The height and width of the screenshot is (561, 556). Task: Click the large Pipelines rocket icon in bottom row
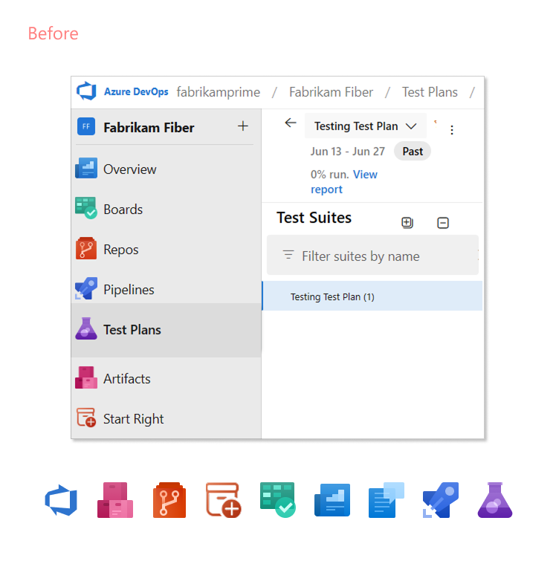(441, 500)
